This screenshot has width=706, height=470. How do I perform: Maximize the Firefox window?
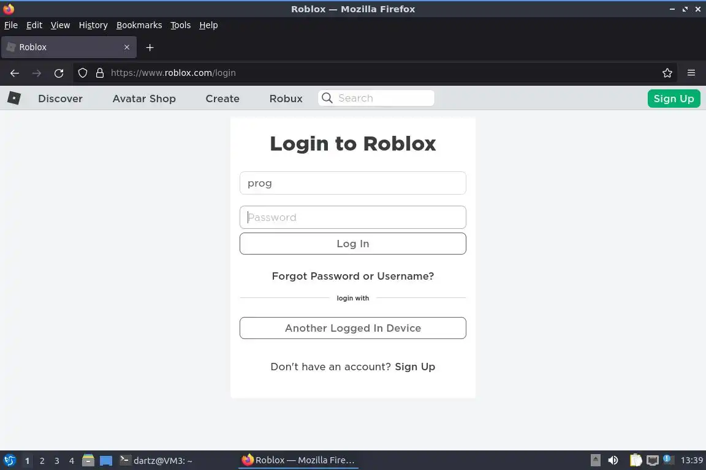tap(685, 9)
